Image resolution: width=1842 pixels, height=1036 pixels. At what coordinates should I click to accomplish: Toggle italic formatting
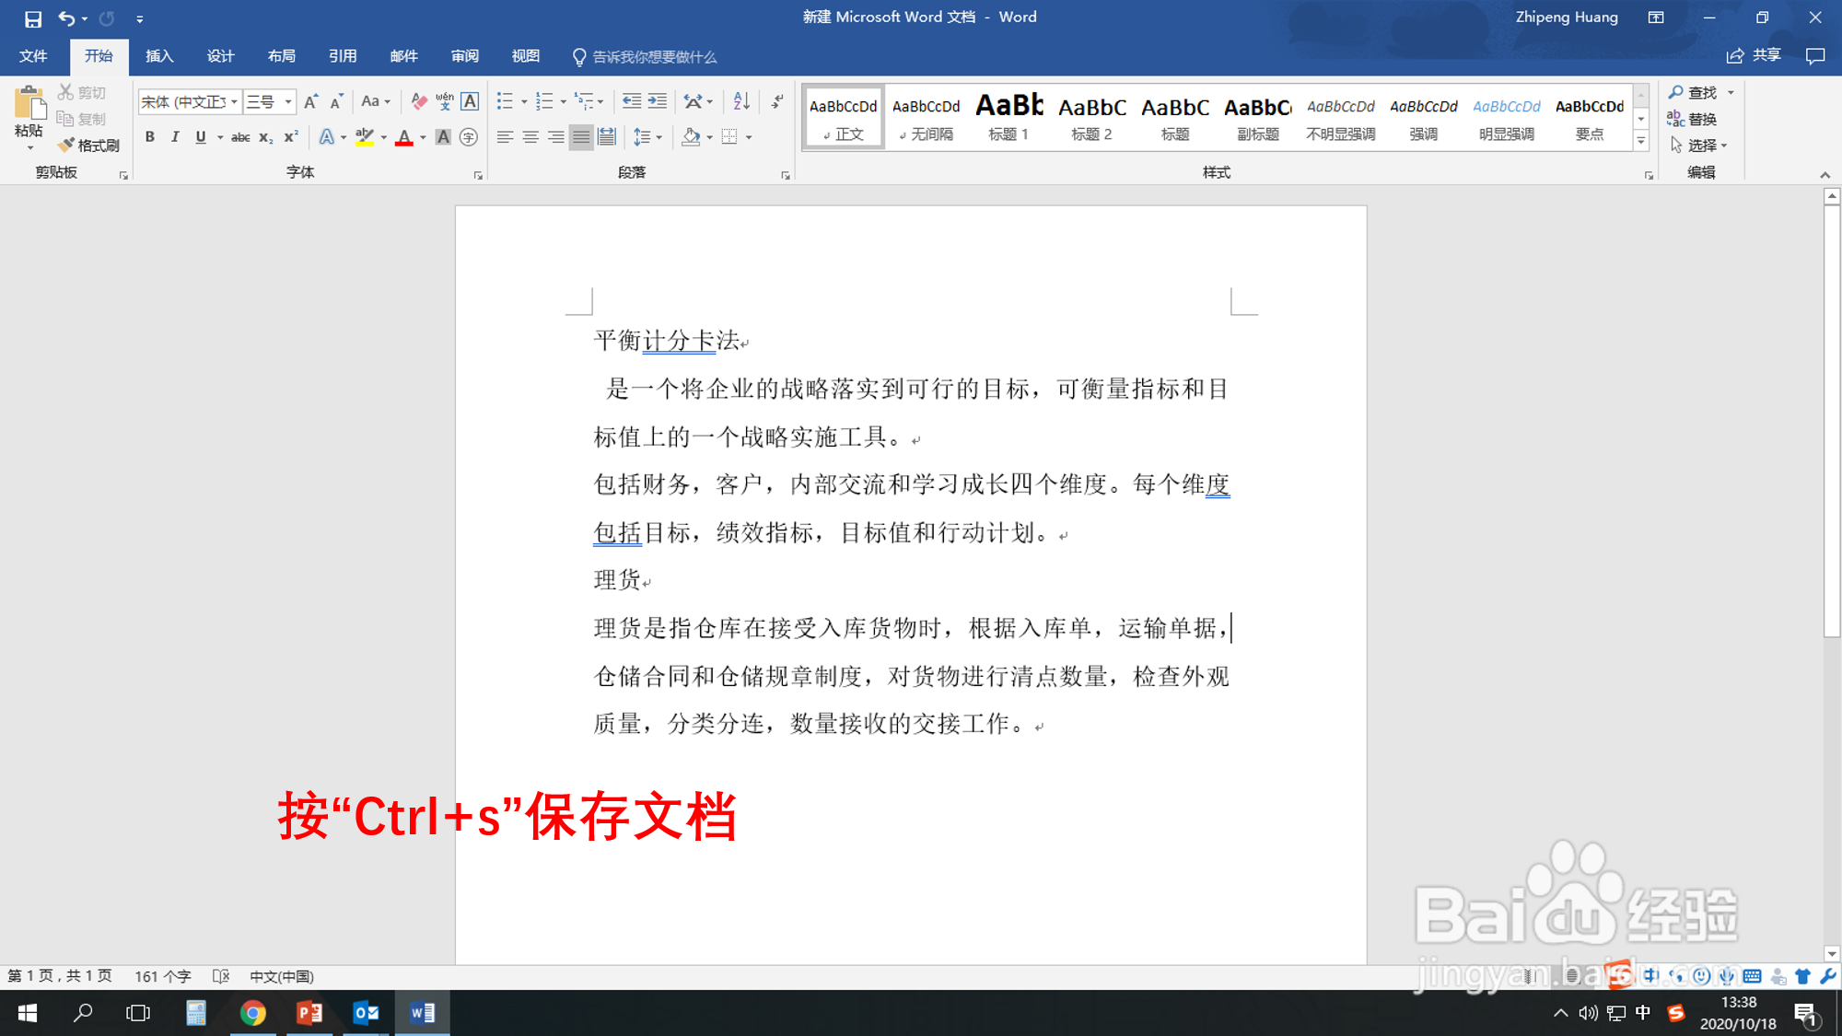(x=175, y=136)
